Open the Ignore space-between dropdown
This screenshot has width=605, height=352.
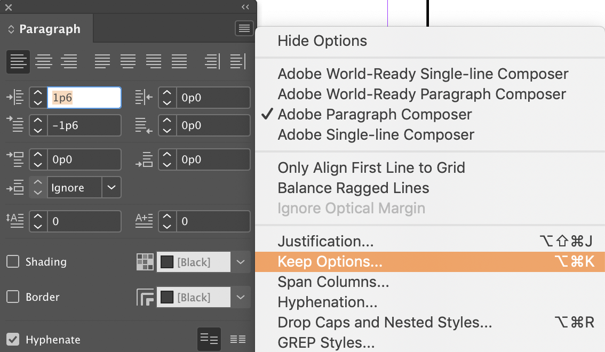point(111,187)
